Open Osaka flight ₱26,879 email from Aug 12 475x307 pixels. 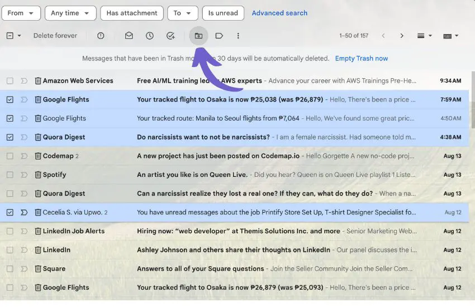coord(235,287)
